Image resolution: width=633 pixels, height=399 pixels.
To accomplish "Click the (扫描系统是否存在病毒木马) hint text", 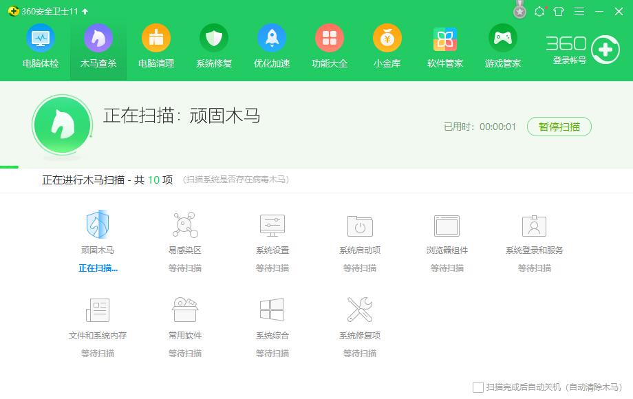I will click(236, 180).
